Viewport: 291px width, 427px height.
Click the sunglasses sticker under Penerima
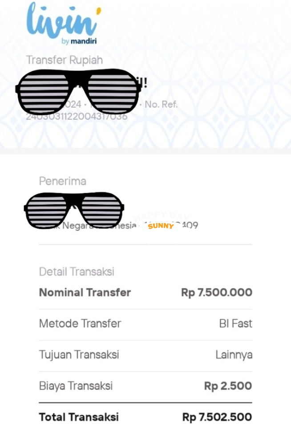(x=74, y=208)
